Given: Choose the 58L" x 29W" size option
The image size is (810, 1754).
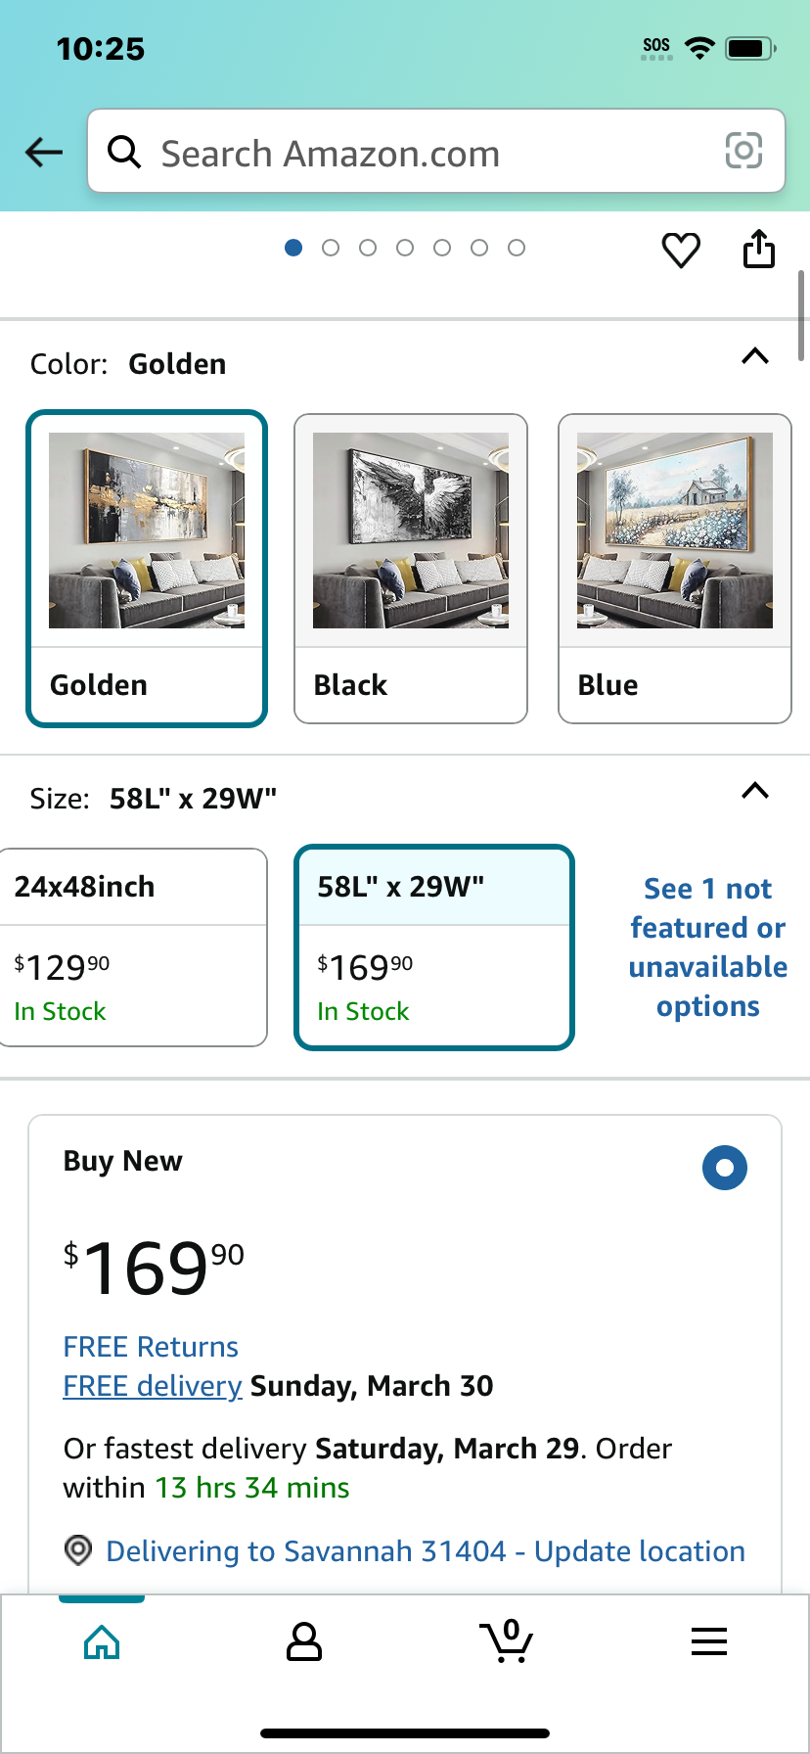Looking at the screenshot, I should (x=434, y=947).
